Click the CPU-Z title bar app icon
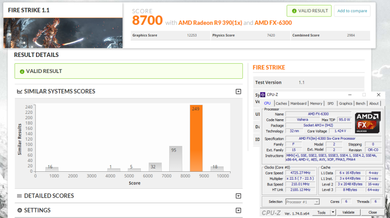The image size is (390, 218). (263, 94)
